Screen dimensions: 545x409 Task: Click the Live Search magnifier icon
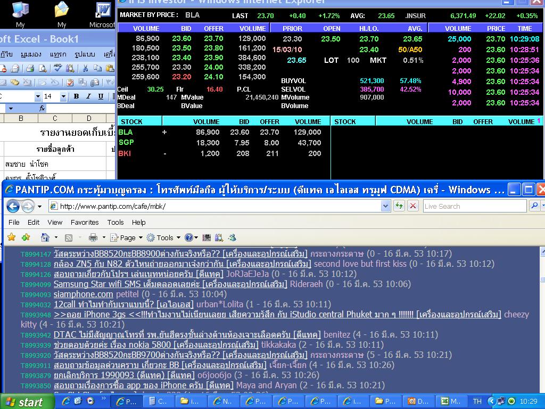coord(534,206)
